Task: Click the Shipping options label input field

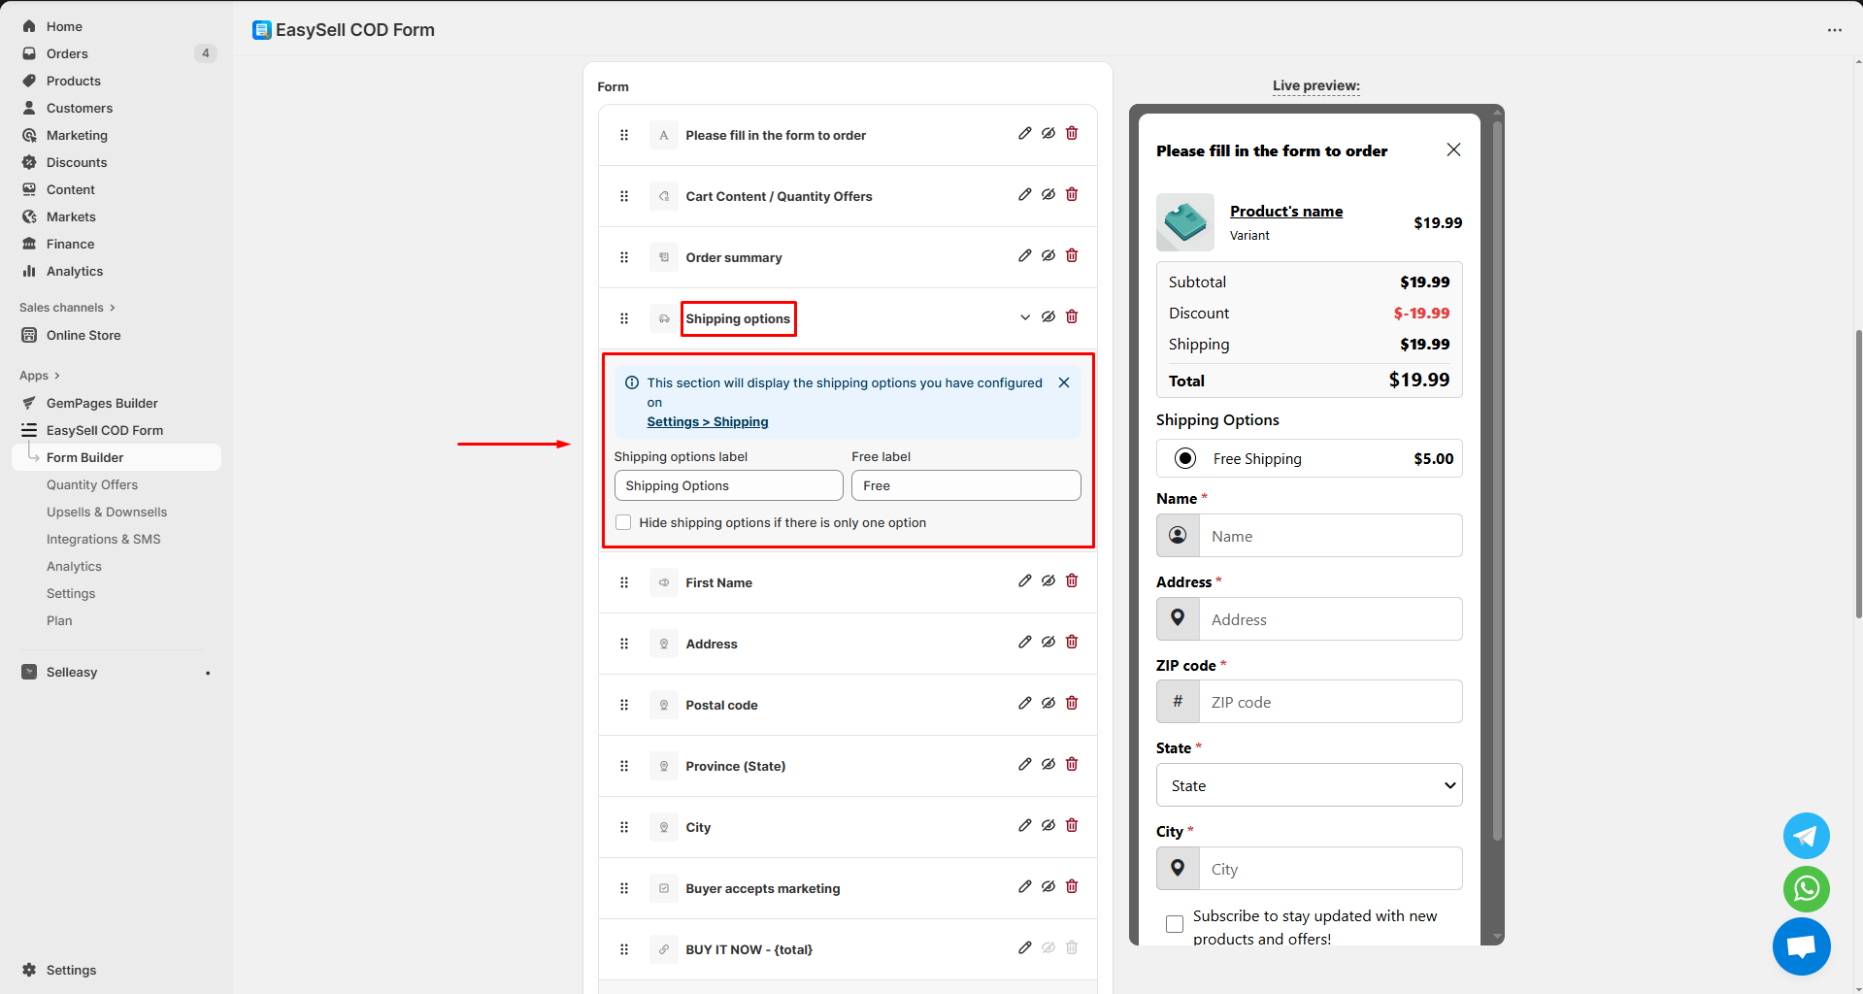Action: (x=728, y=485)
